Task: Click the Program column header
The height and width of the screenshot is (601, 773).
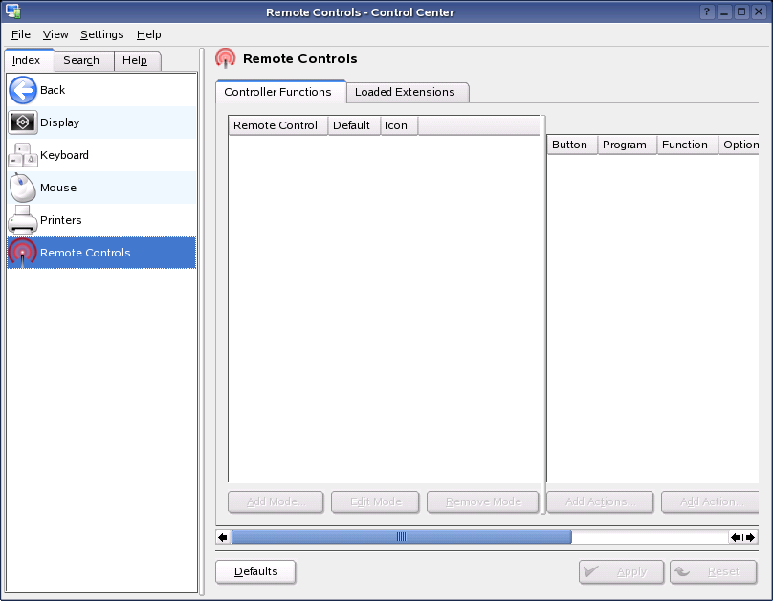Action: click(x=627, y=145)
